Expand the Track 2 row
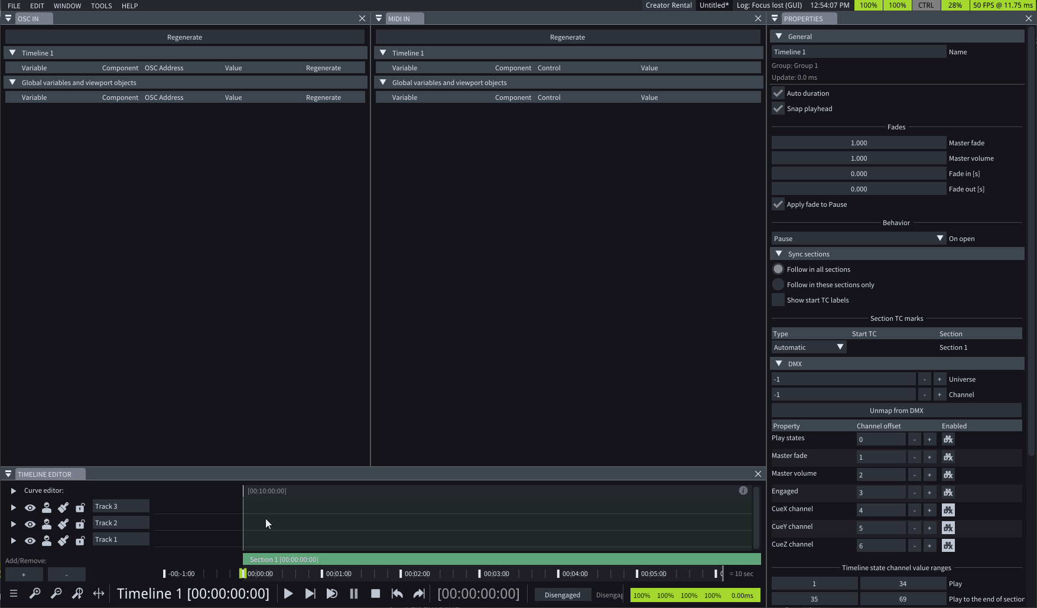Image resolution: width=1037 pixels, height=608 pixels. click(x=13, y=524)
